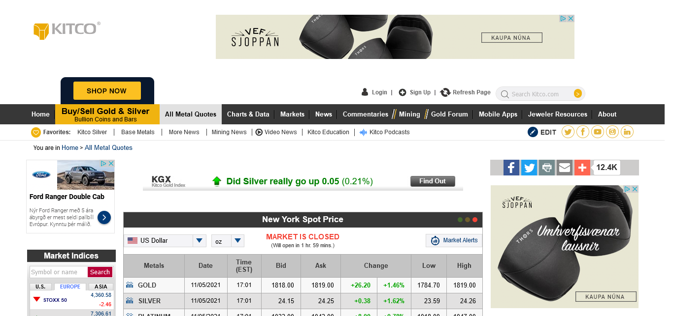This screenshot has width=673, height=316.
Task: Open the US Dollar currency dropdown
Action: click(x=199, y=241)
